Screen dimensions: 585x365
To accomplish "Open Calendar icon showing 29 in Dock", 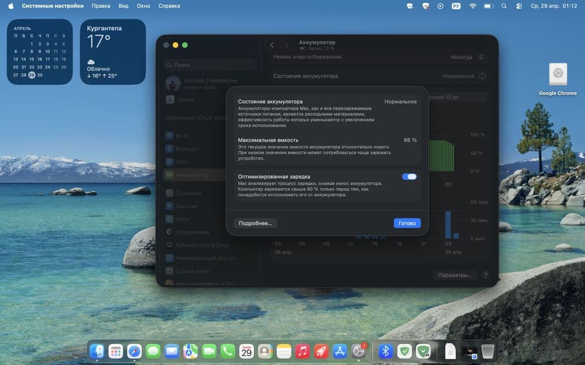I will (x=246, y=351).
